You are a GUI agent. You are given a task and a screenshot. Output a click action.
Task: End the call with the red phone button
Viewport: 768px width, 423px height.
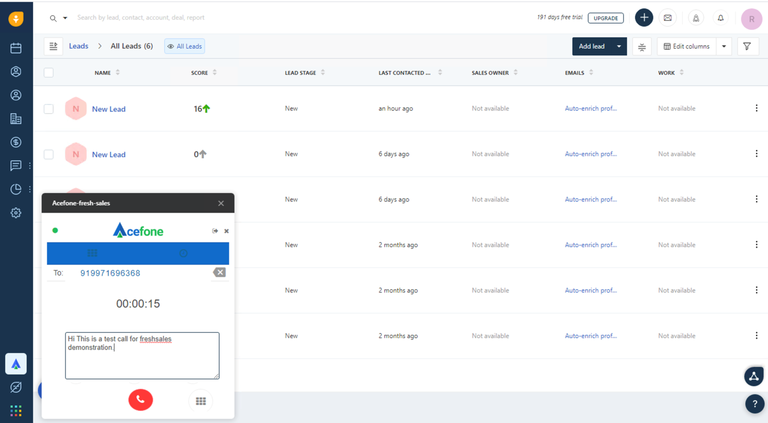click(x=141, y=400)
